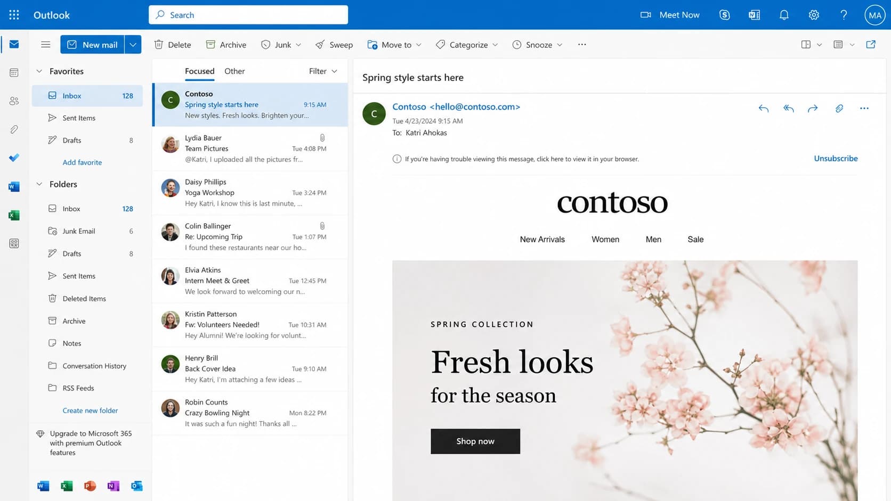Open Lydia Bauer's Team Pictures email
This screenshot has width=891, height=501.
coord(250,149)
